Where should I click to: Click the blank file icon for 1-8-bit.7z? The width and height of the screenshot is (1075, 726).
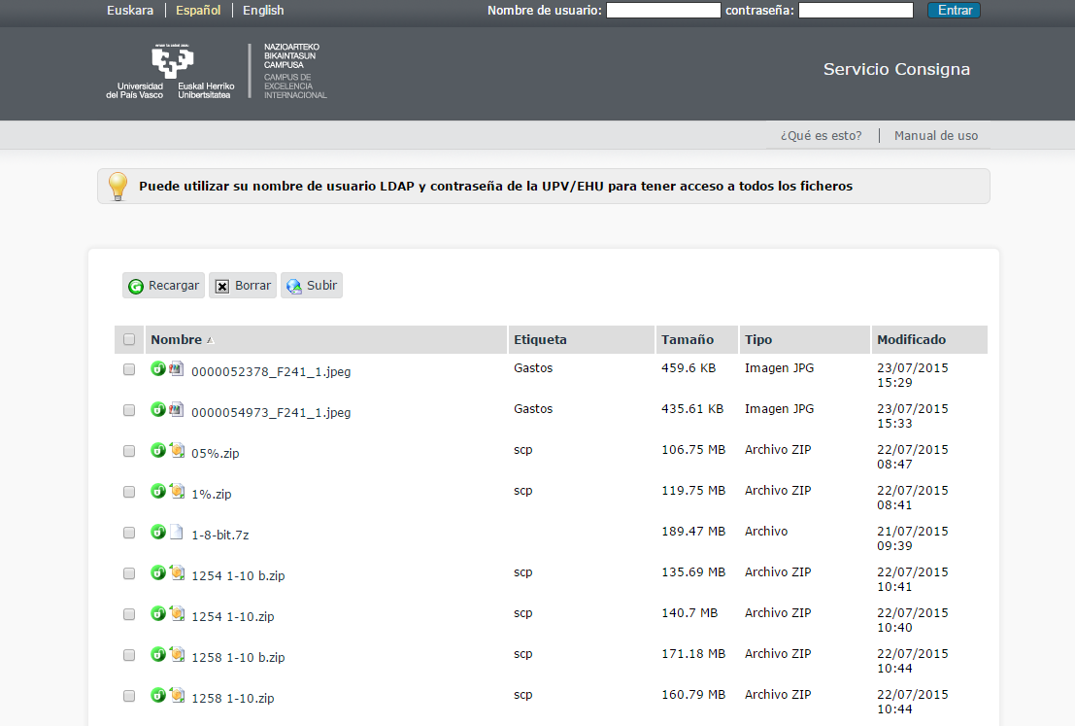coord(176,532)
